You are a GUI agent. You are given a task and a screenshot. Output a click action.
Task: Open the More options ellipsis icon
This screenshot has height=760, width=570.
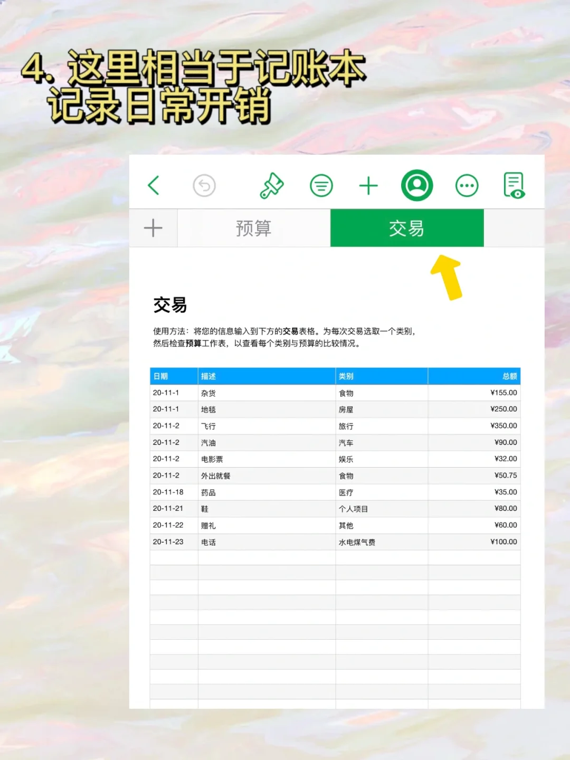click(467, 185)
